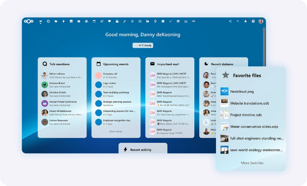
Task: Click the search magnifier in the top right
Action: pos(238,21)
